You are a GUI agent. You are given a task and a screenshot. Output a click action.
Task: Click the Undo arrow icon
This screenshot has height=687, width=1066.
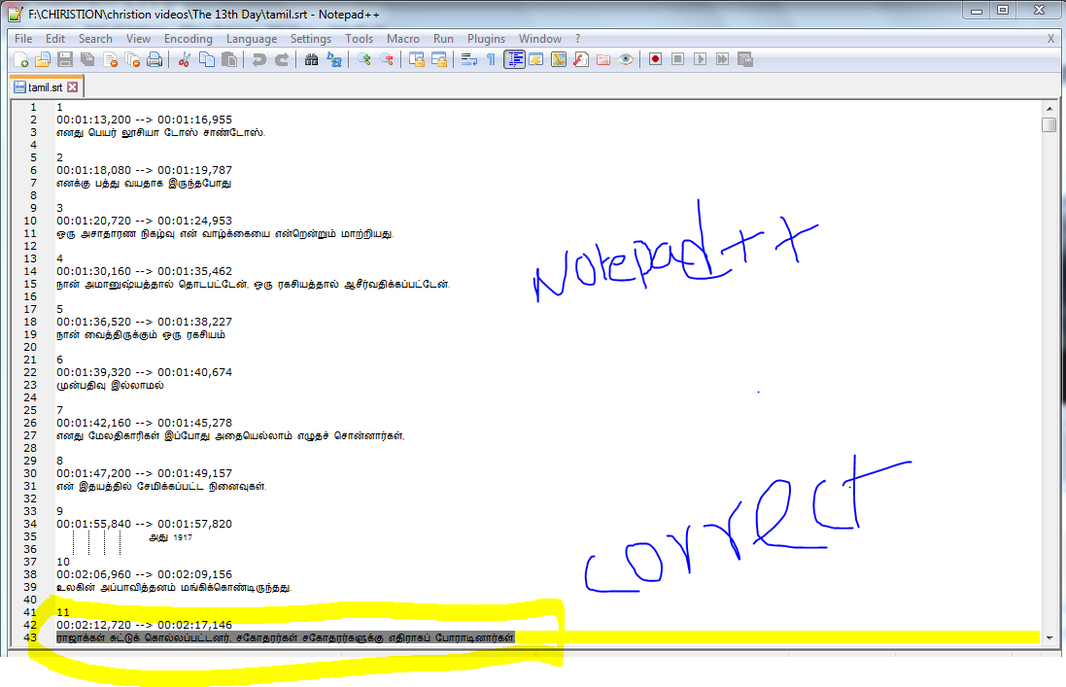(x=259, y=60)
